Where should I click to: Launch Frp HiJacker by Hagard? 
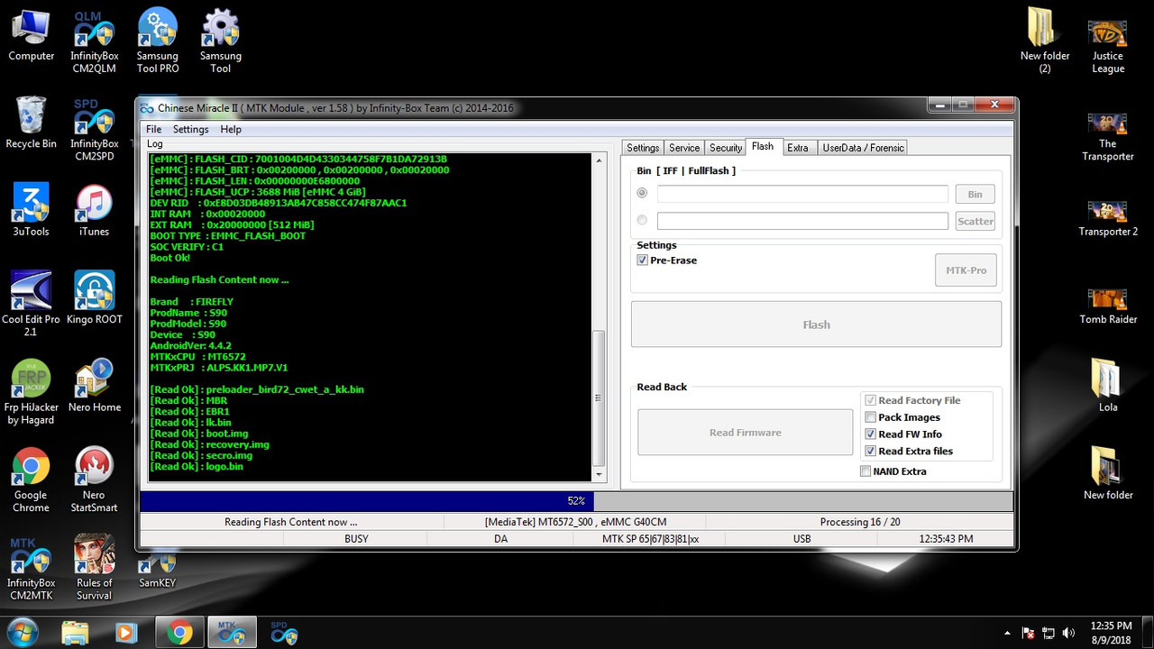click(31, 391)
